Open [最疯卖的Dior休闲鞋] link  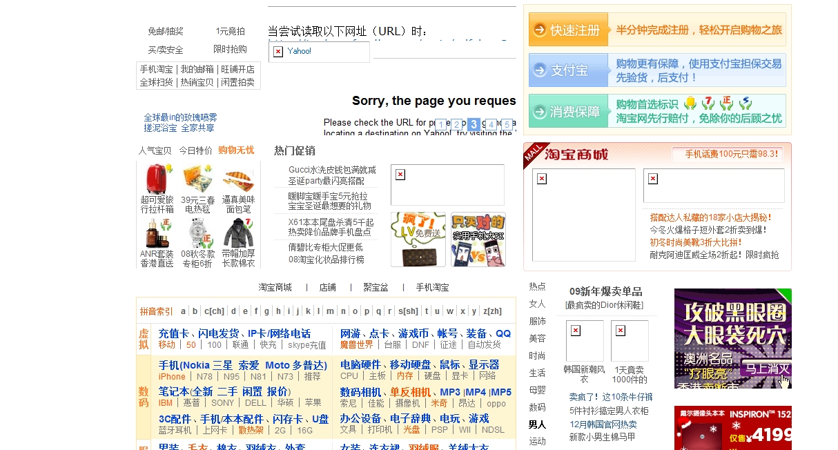[605, 305]
